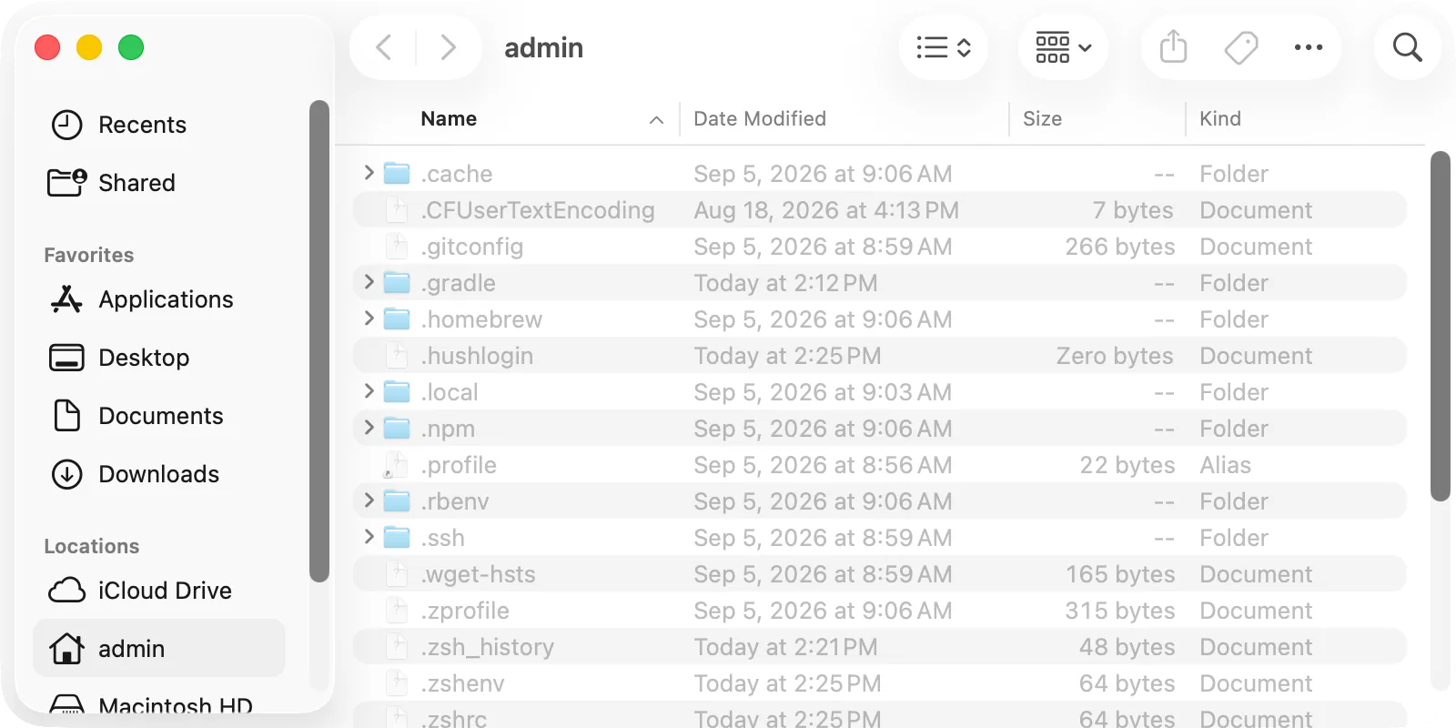
Task: Select the .zprofile file
Action: pyautogui.click(x=880, y=611)
